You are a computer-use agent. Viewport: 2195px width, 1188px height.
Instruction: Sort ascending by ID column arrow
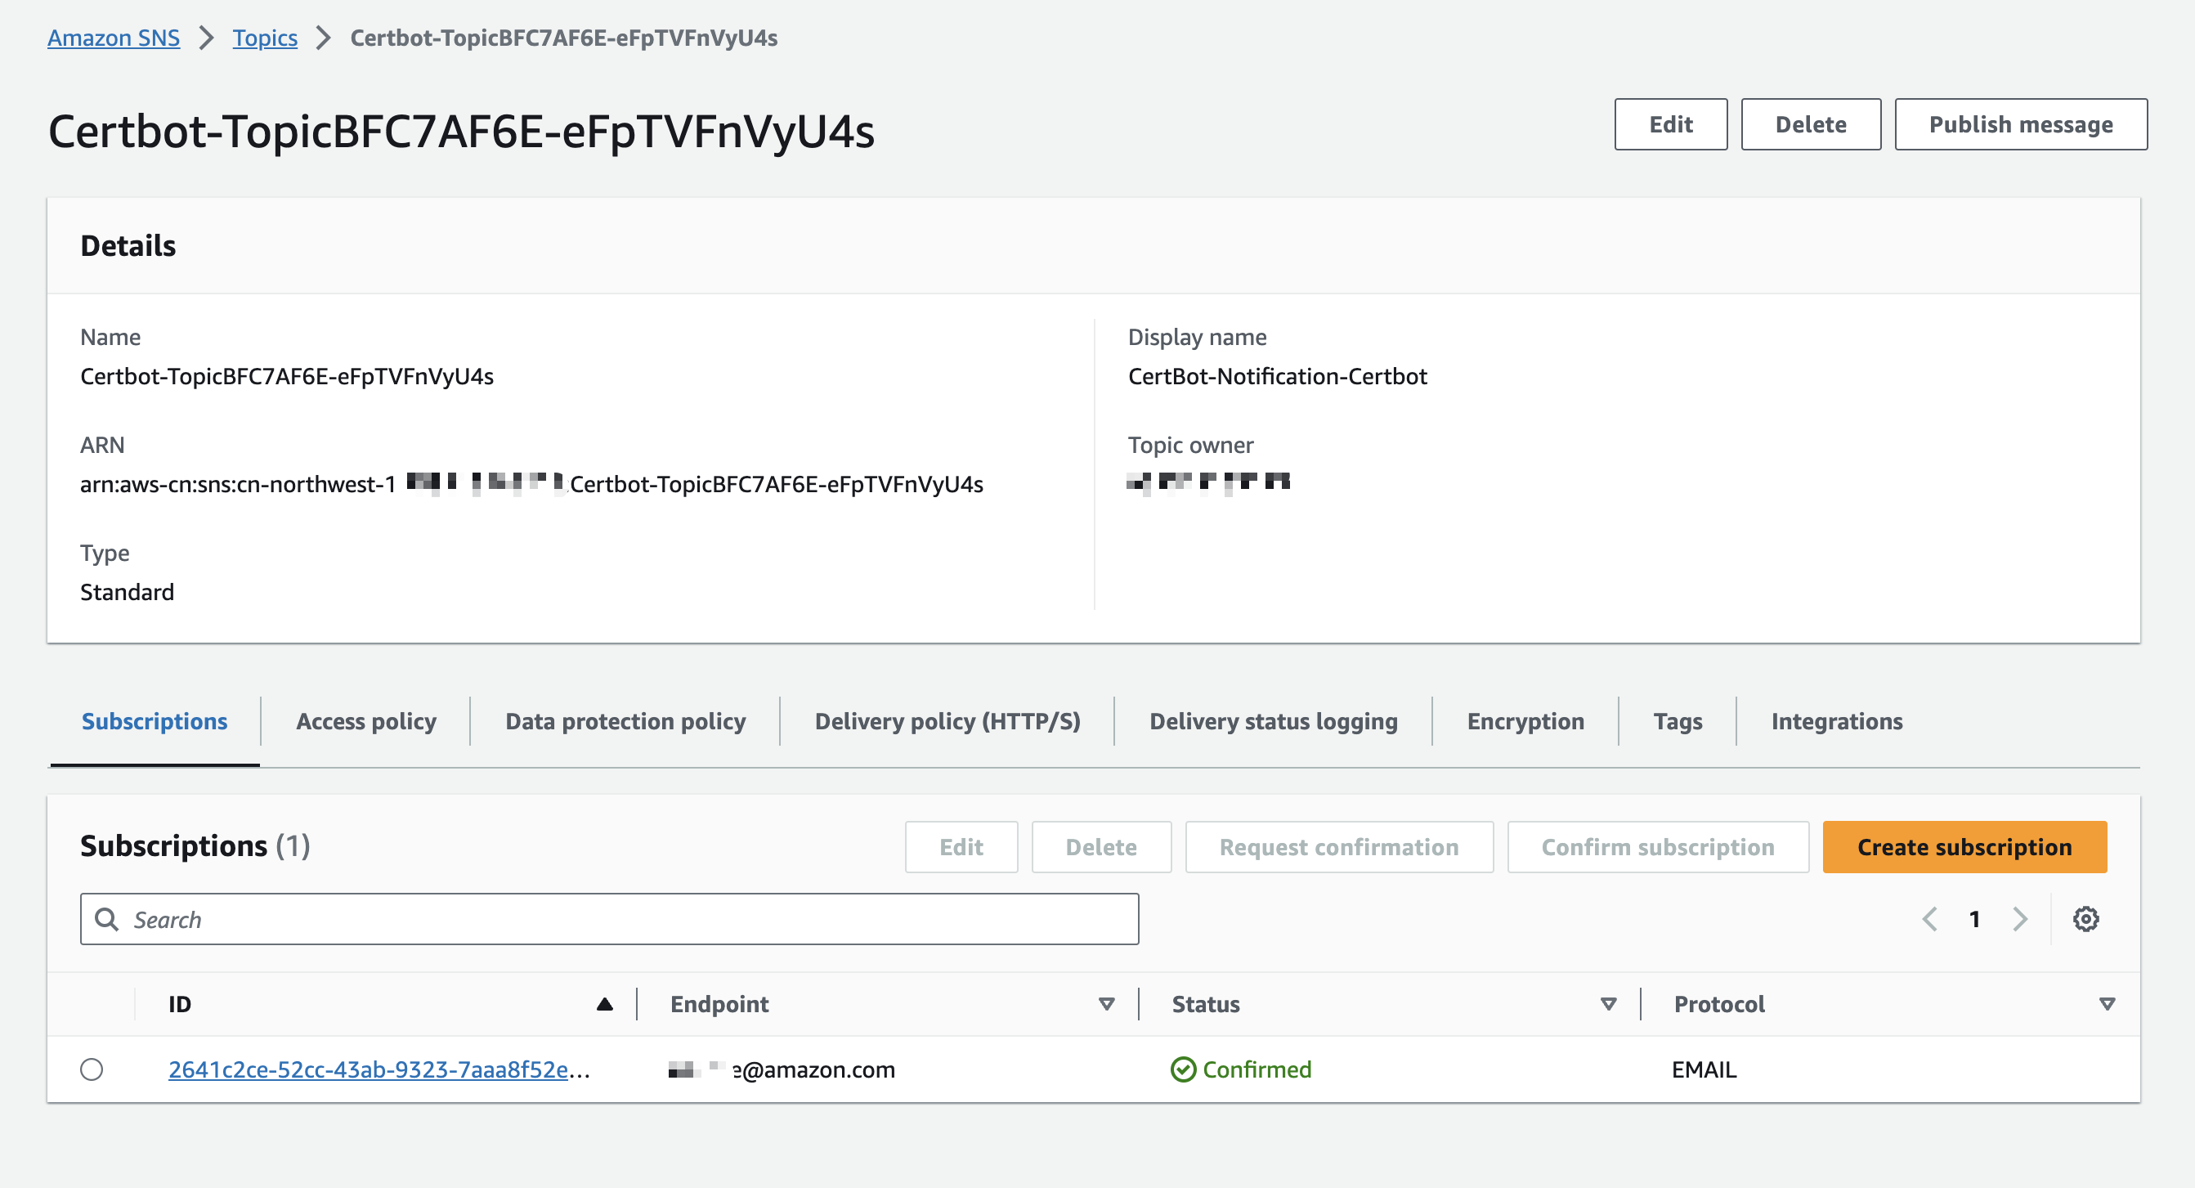[x=604, y=1004]
